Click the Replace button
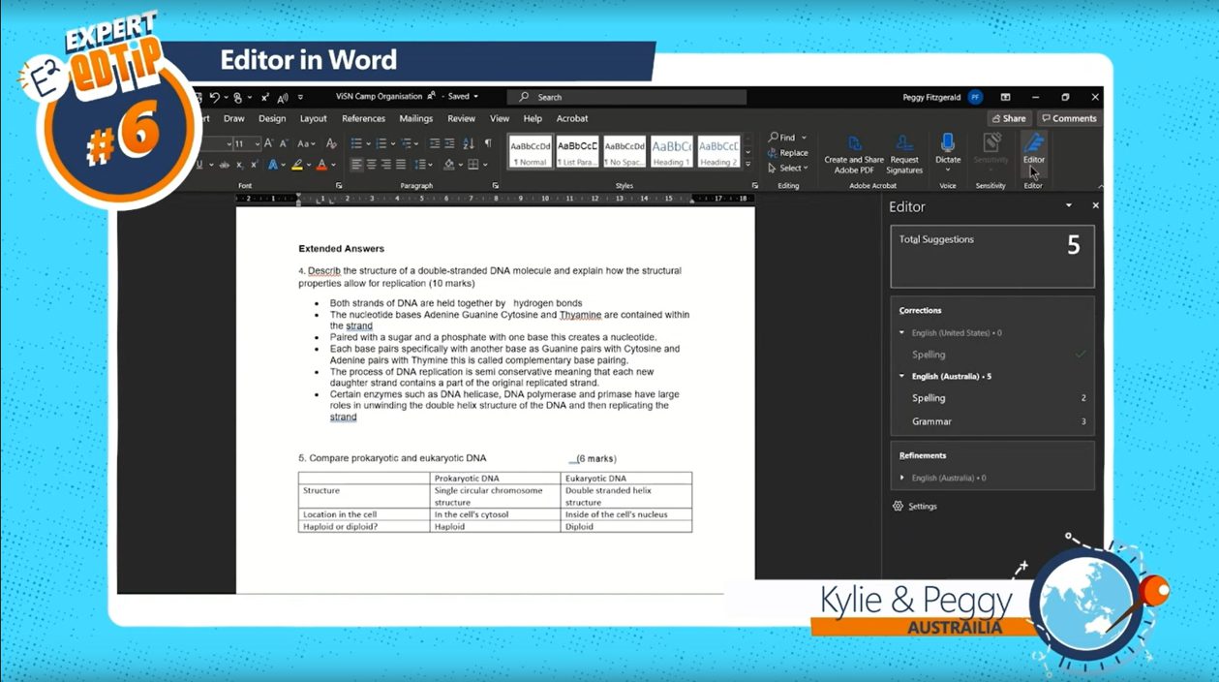The width and height of the screenshot is (1219, 682). (x=787, y=153)
